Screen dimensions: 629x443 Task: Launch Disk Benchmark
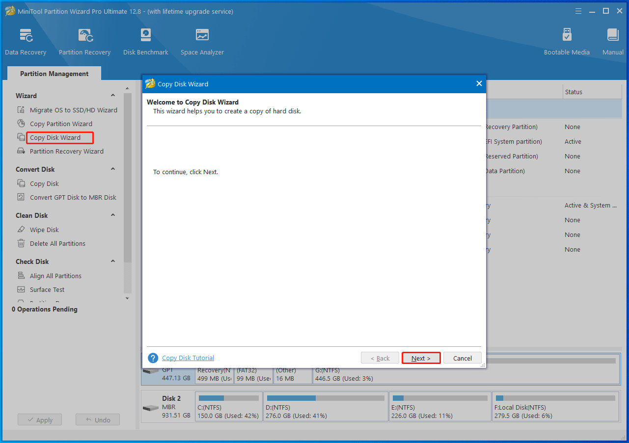[x=146, y=42]
